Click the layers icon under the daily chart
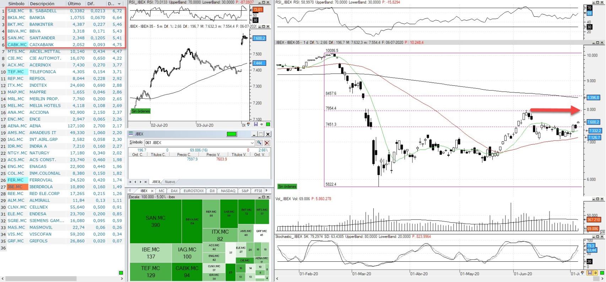Image resolution: width=606 pixels, height=282 pixels. 583,273
